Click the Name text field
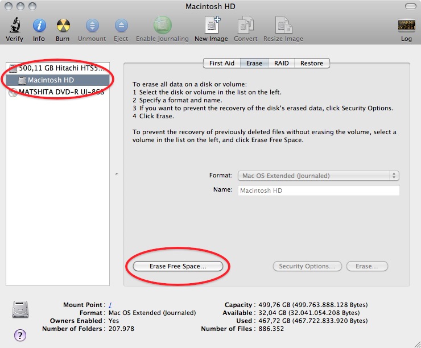This screenshot has width=421, height=348. 318,190
